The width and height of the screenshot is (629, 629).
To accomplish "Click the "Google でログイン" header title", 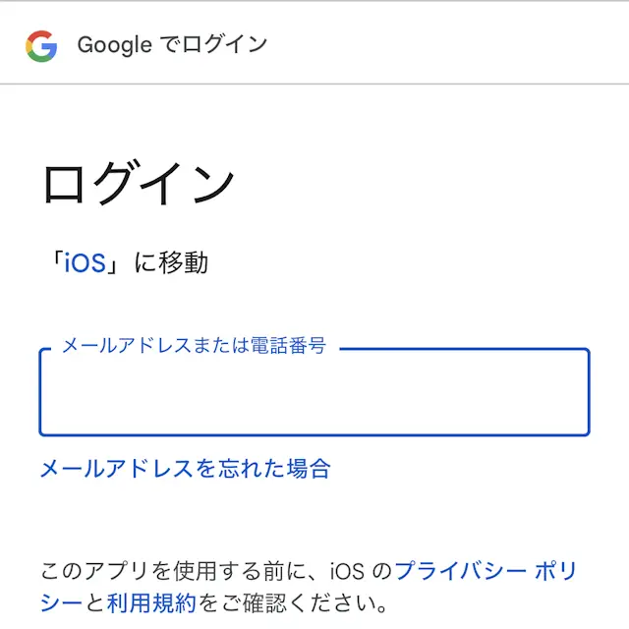I will (172, 45).
